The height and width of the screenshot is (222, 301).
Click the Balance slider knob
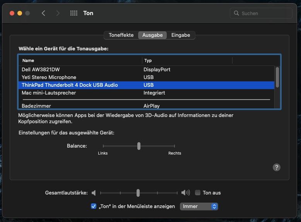[x=139, y=146]
